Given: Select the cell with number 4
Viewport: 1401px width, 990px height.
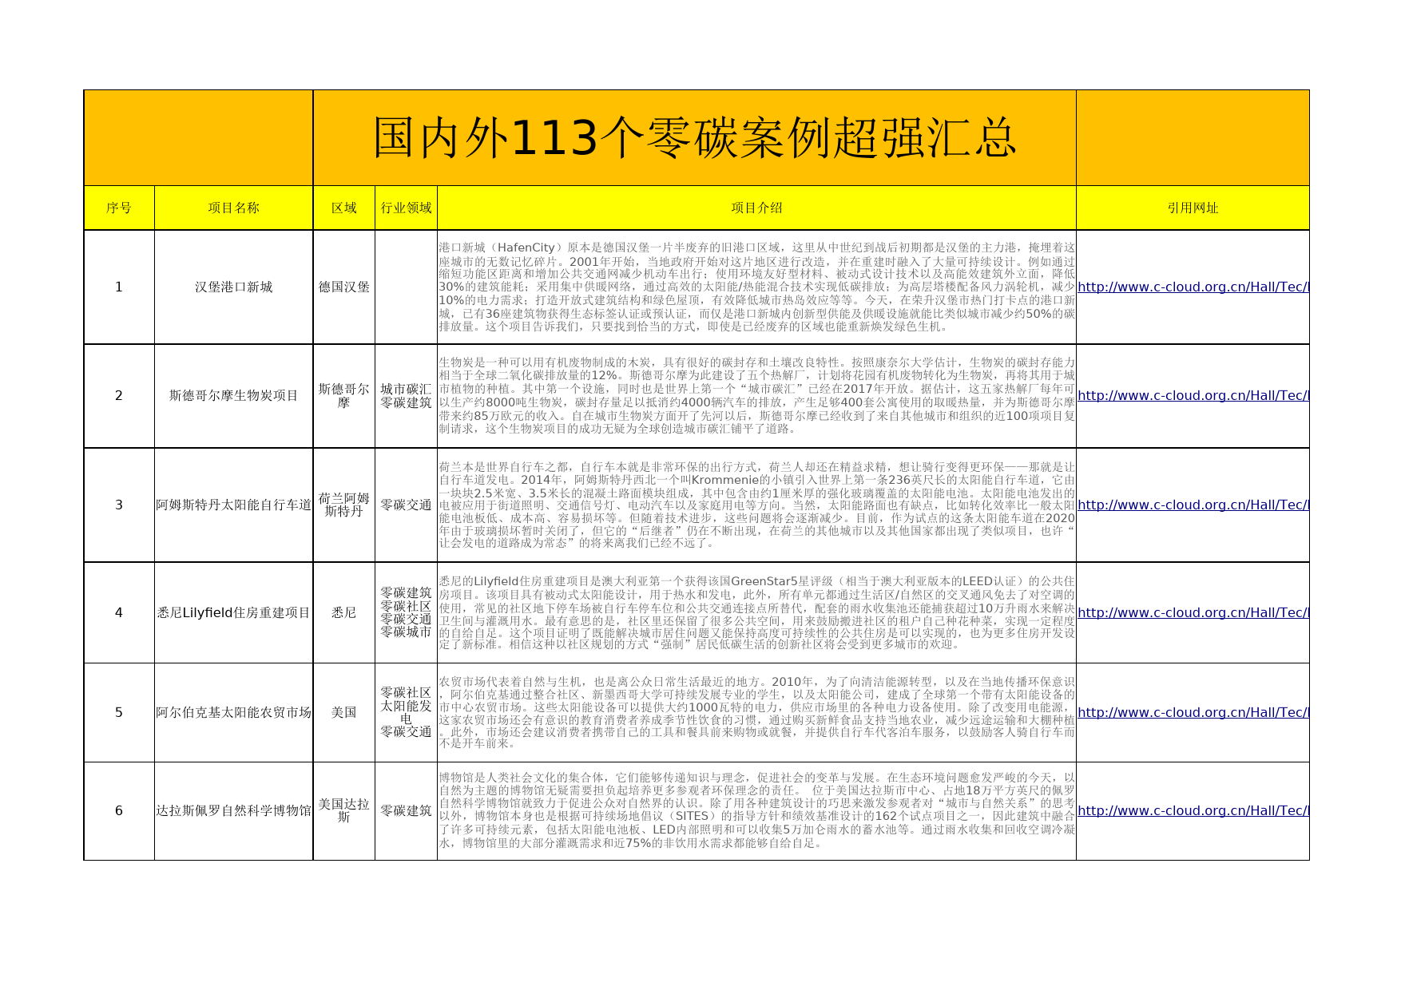Looking at the screenshot, I should pos(119,613).
